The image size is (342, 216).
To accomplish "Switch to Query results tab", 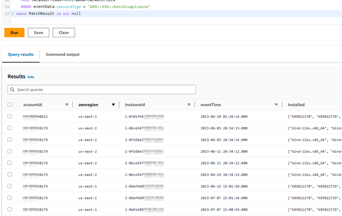I will point(21,54).
